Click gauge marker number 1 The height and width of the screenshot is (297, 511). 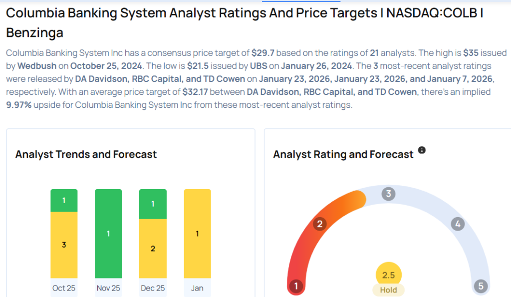[296, 286]
